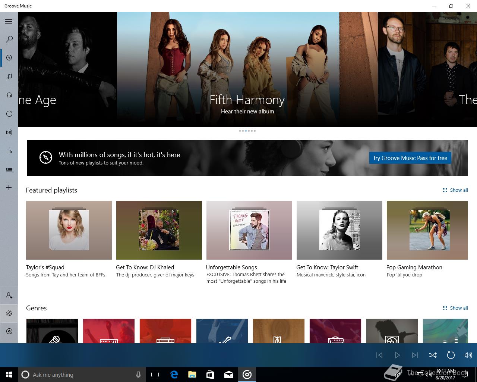This screenshot has height=382, width=477.
Task: Toggle repeat mode
Action: (x=451, y=355)
